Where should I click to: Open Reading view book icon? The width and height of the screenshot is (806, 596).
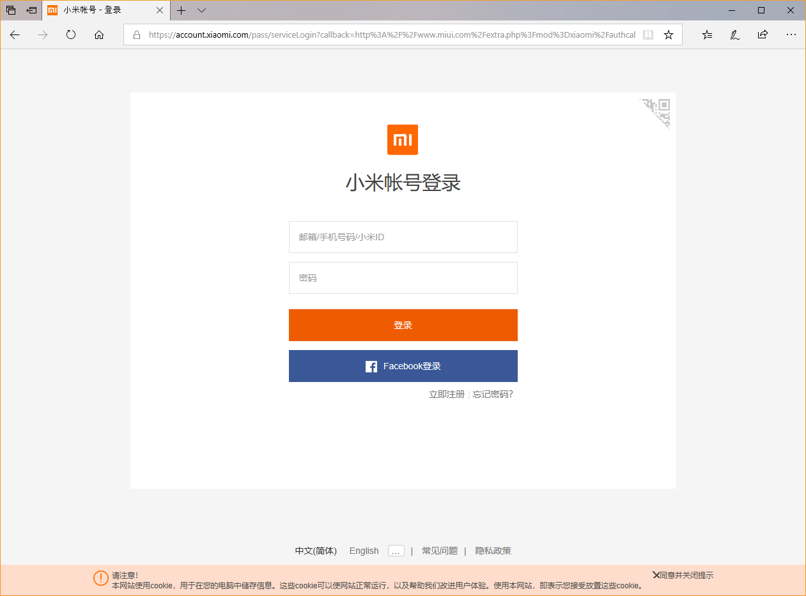pyautogui.click(x=648, y=35)
